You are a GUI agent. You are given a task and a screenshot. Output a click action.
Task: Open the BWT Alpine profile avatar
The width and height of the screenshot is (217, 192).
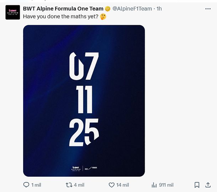(x=12, y=12)
